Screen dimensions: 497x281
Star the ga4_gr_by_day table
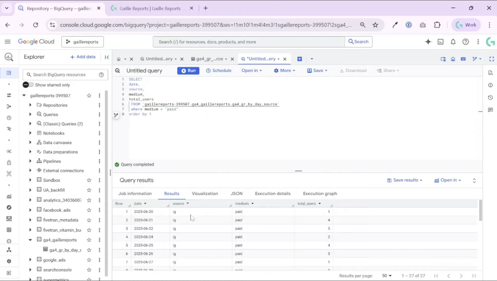click(x=89, y=250)
